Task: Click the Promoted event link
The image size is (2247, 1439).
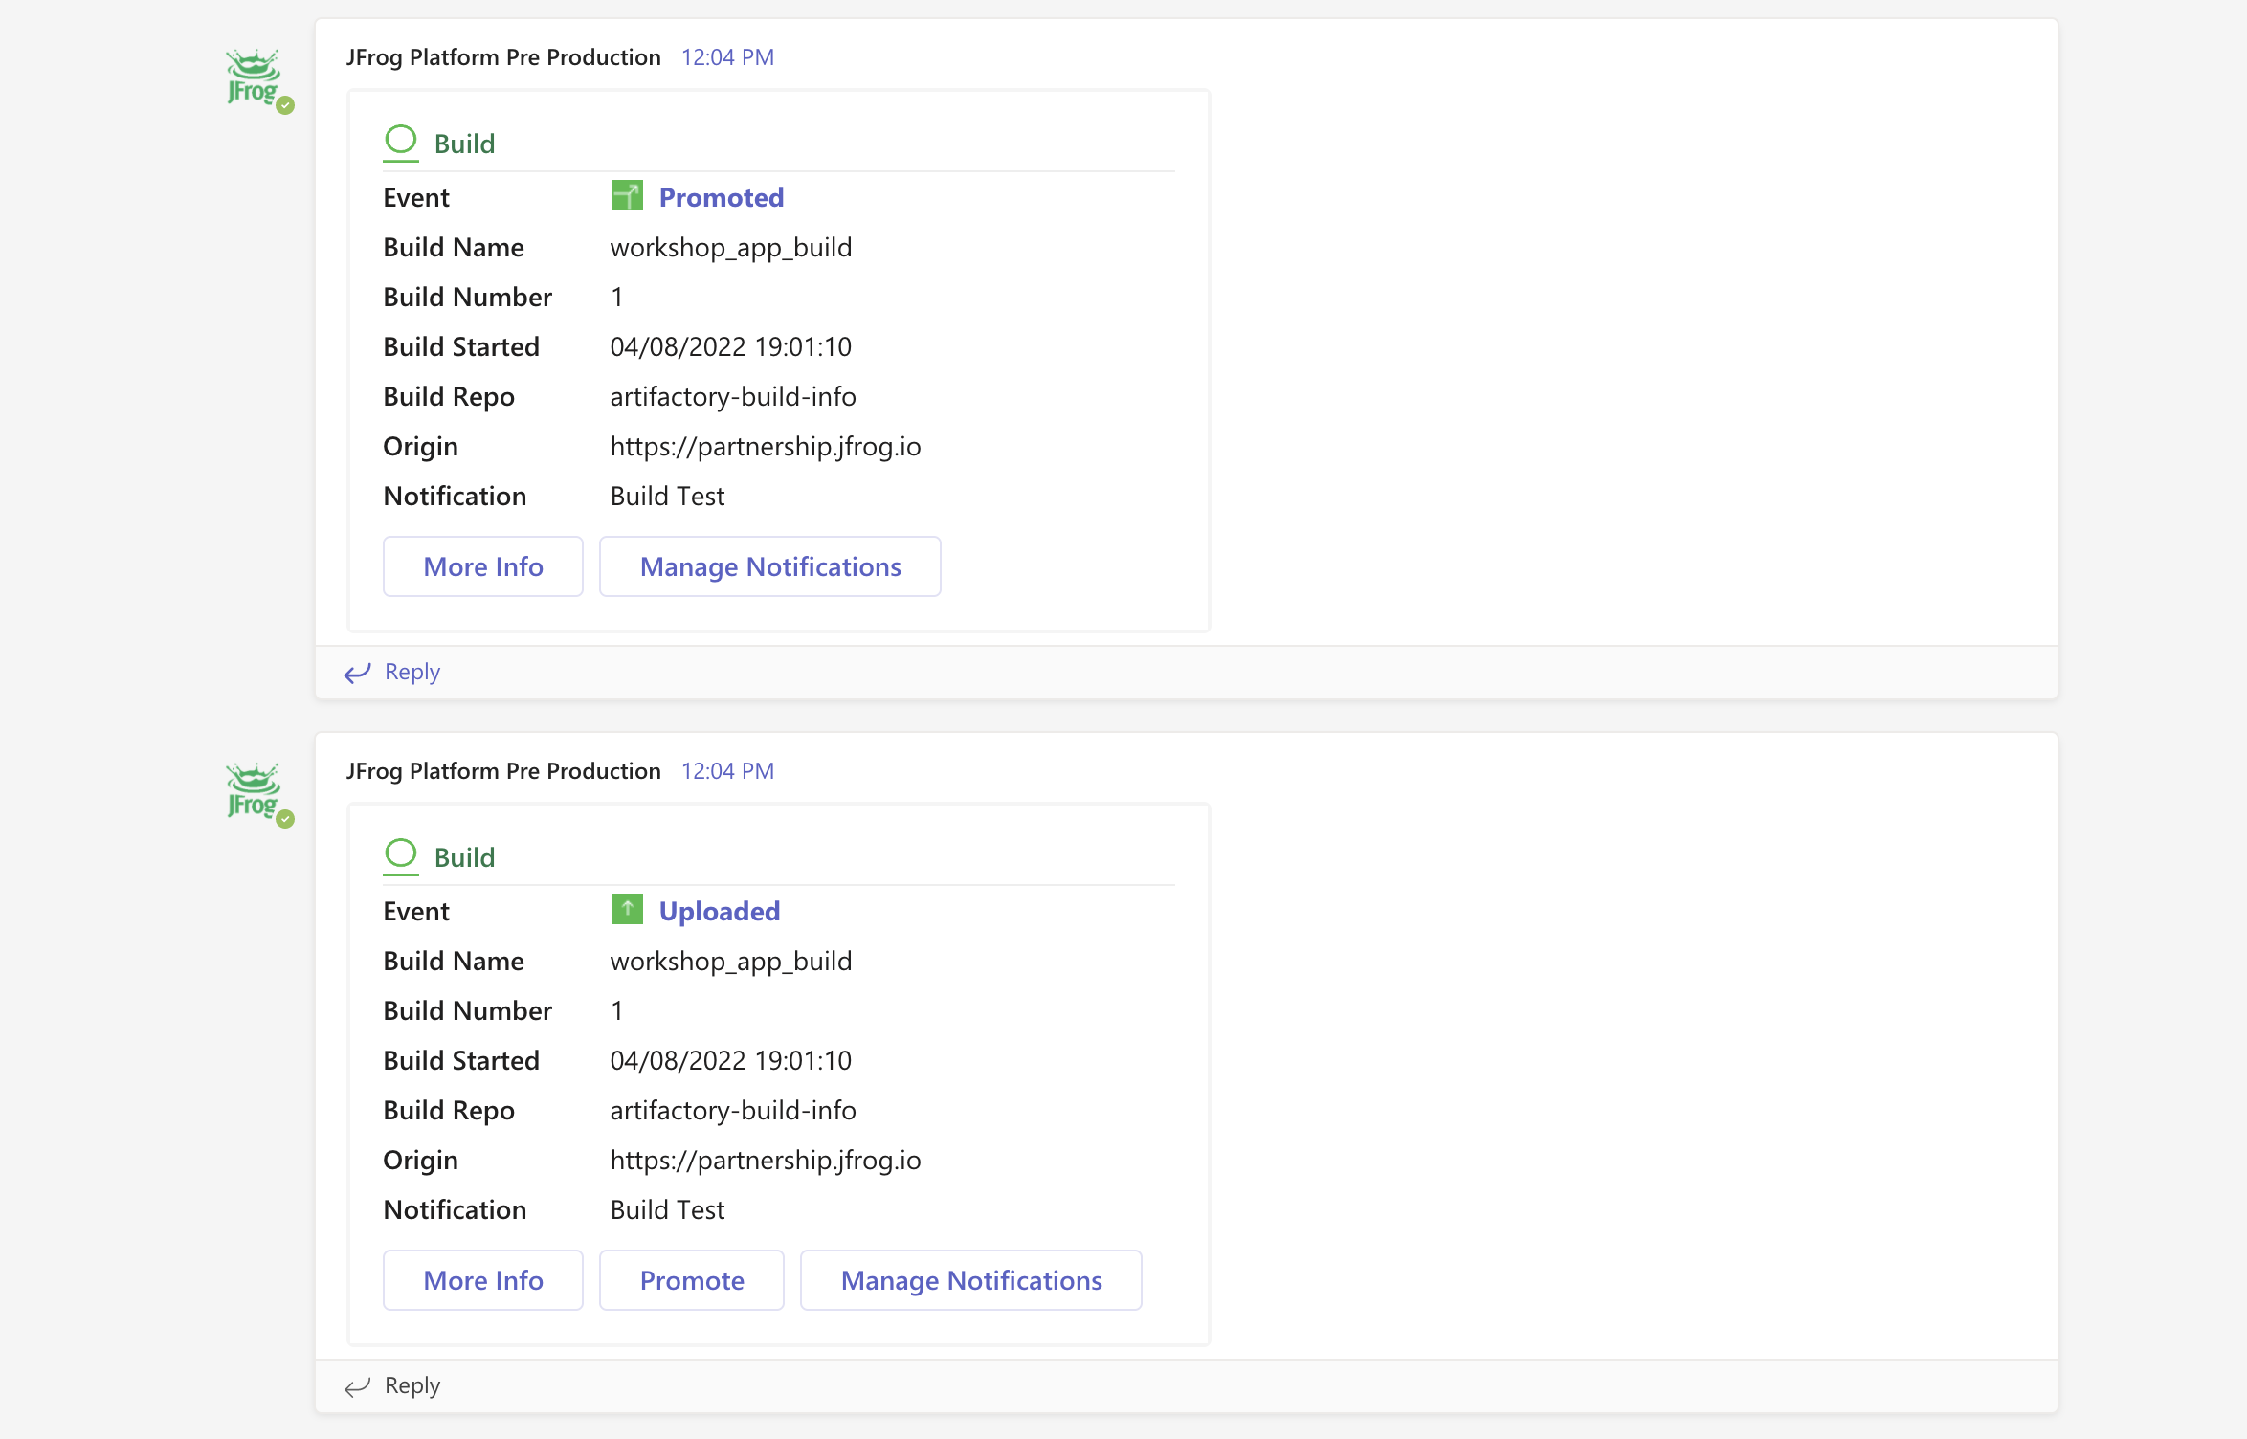Action: [x=722, y=197]
